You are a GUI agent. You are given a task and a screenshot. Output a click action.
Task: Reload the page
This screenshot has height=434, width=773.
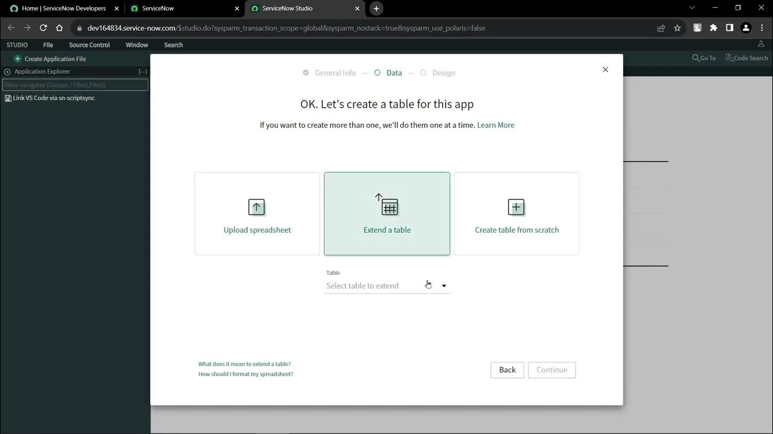pyautogui.click(x=43, y=28)
